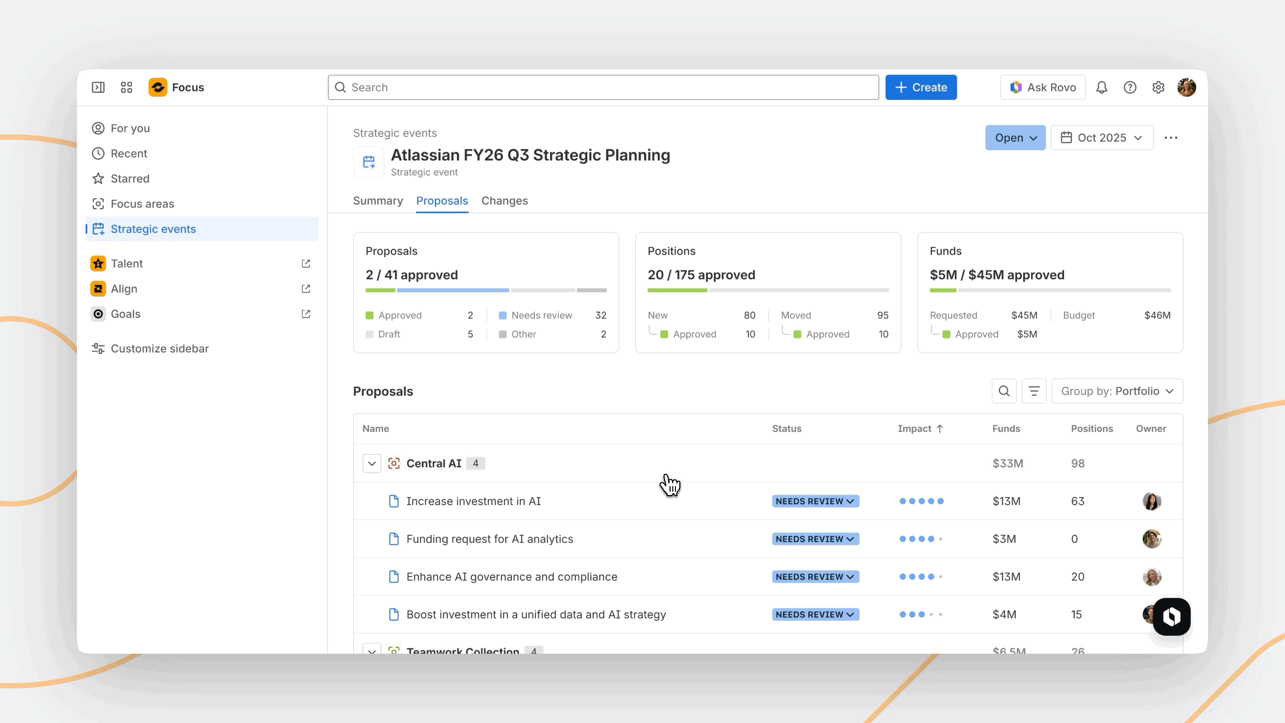Collapse the Central AI group
This screenshot has height=723, width=1285.
[x=372, y=463]
